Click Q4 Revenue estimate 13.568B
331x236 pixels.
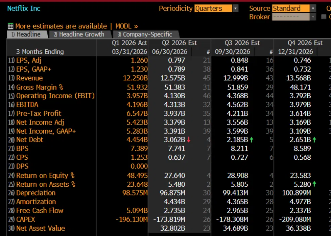[x=299, y=78]
